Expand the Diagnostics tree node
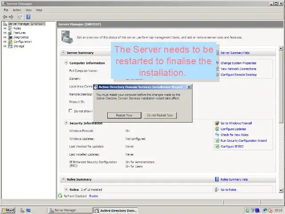 [x=5, y=37]
